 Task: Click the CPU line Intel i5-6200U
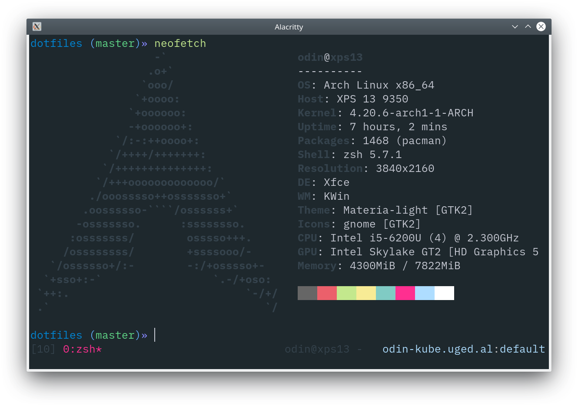pos(409,238)
